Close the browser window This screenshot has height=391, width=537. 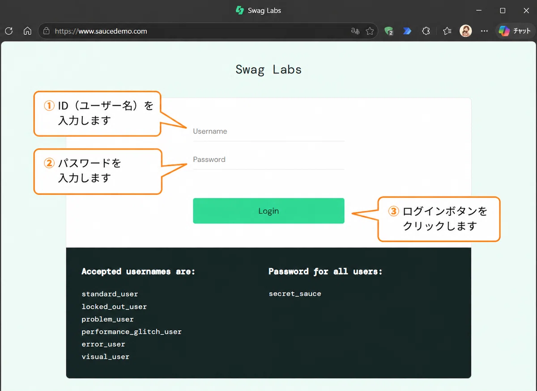click(526, 10)
